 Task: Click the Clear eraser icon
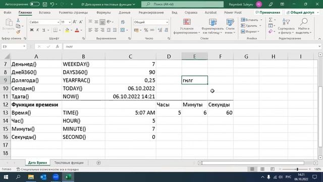271,31
